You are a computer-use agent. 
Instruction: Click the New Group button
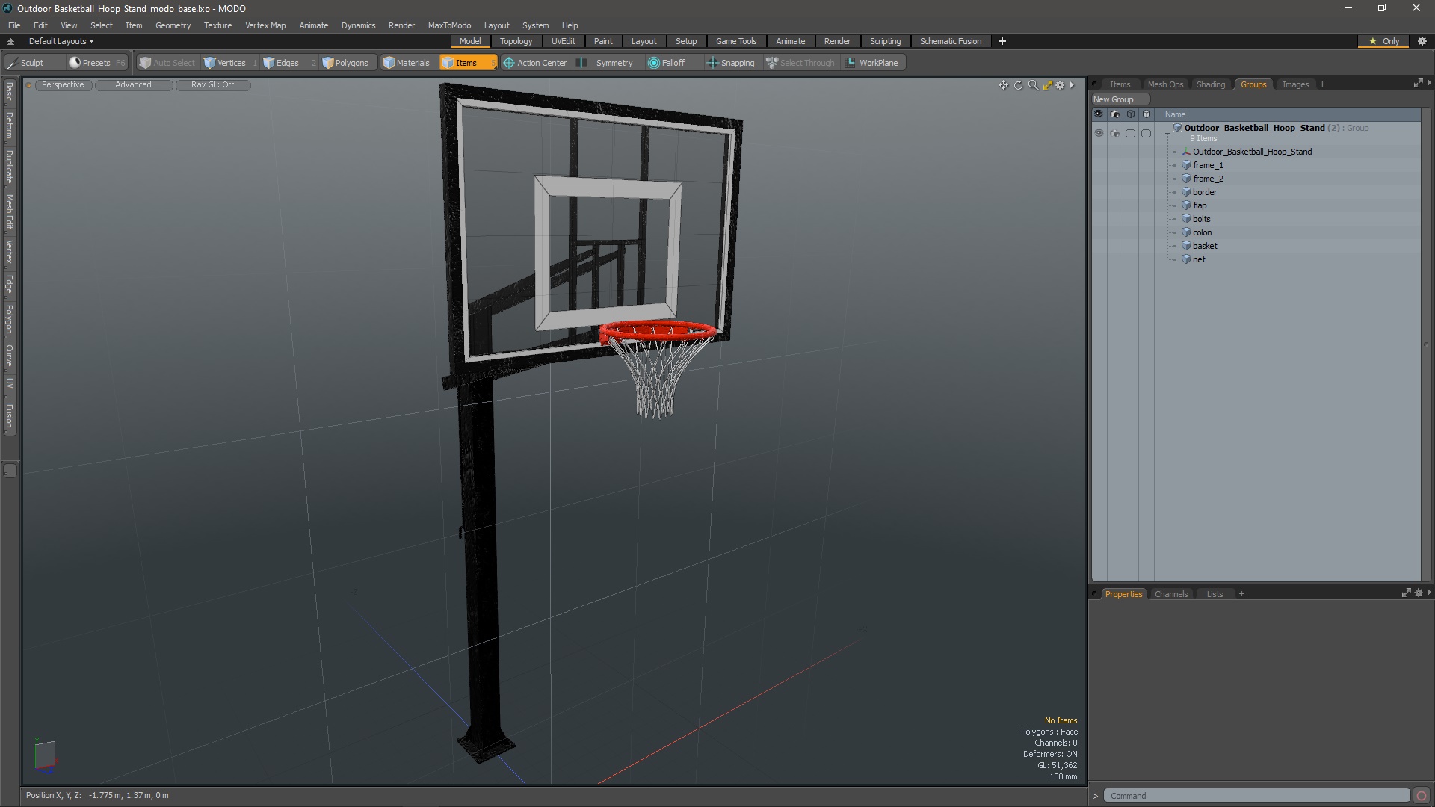pos(1120,99)
